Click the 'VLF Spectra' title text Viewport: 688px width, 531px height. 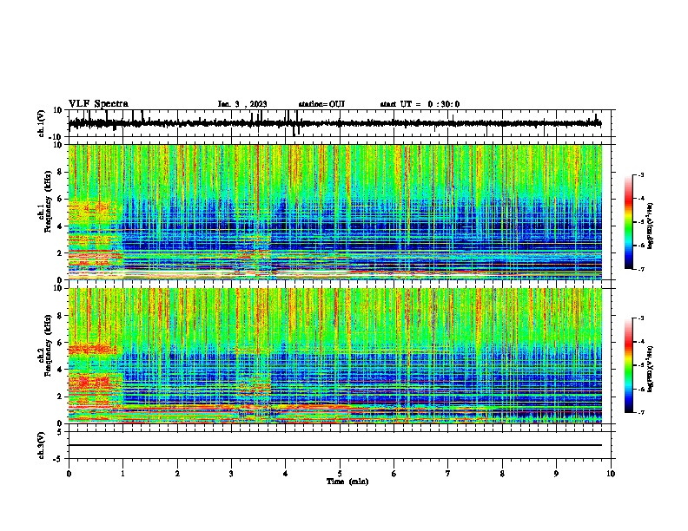pyautogui.click(x=98, y=104)
